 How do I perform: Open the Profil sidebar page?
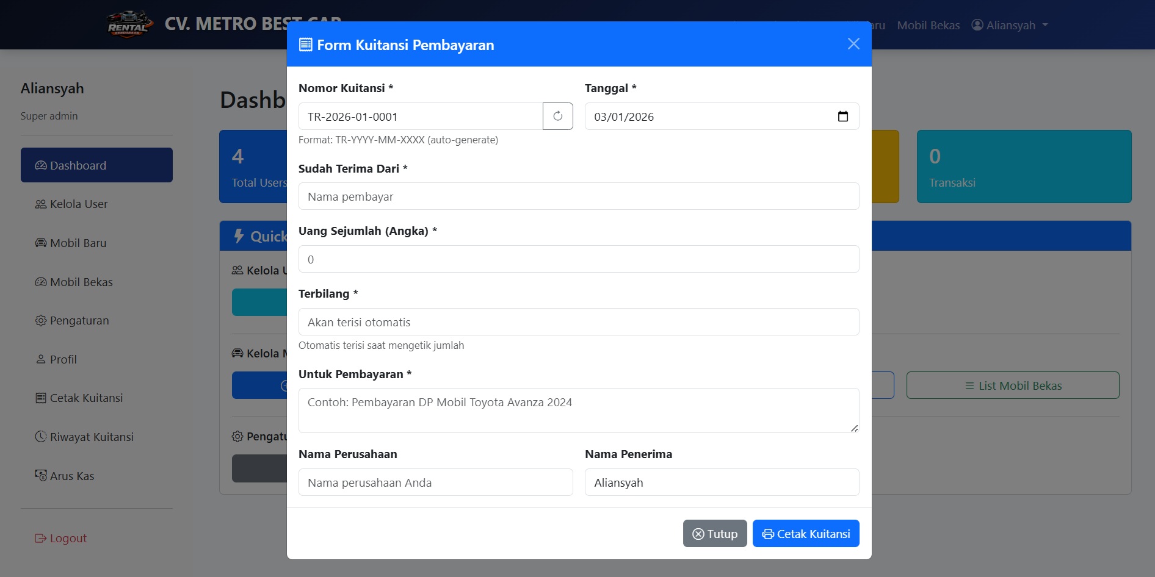point(63,359)
